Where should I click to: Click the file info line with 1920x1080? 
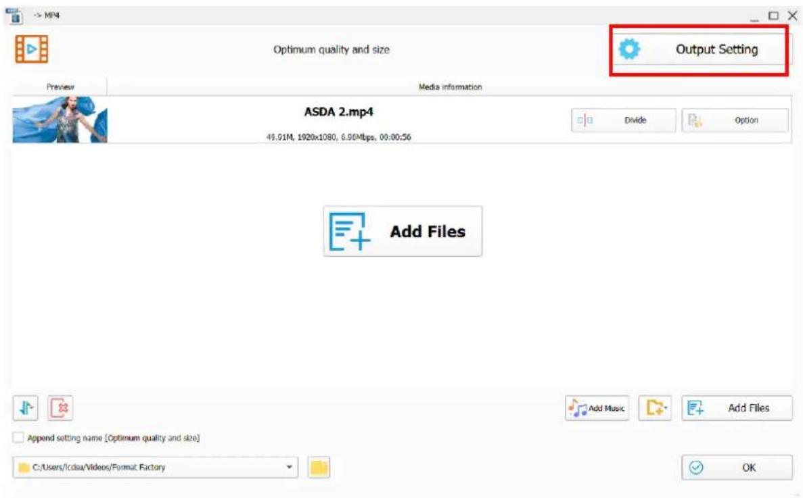point(338,137)
